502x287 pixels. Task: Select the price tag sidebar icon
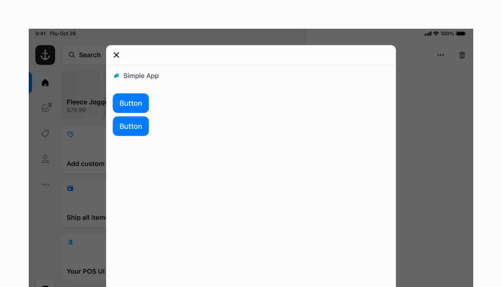pos(45,133)
